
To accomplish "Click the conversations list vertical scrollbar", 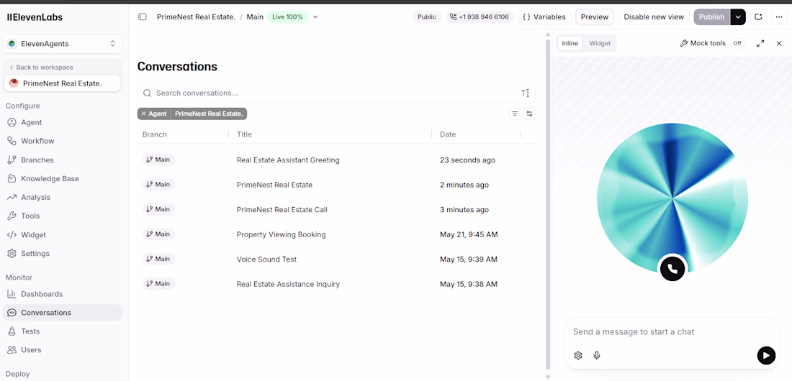I will [547, 204].
